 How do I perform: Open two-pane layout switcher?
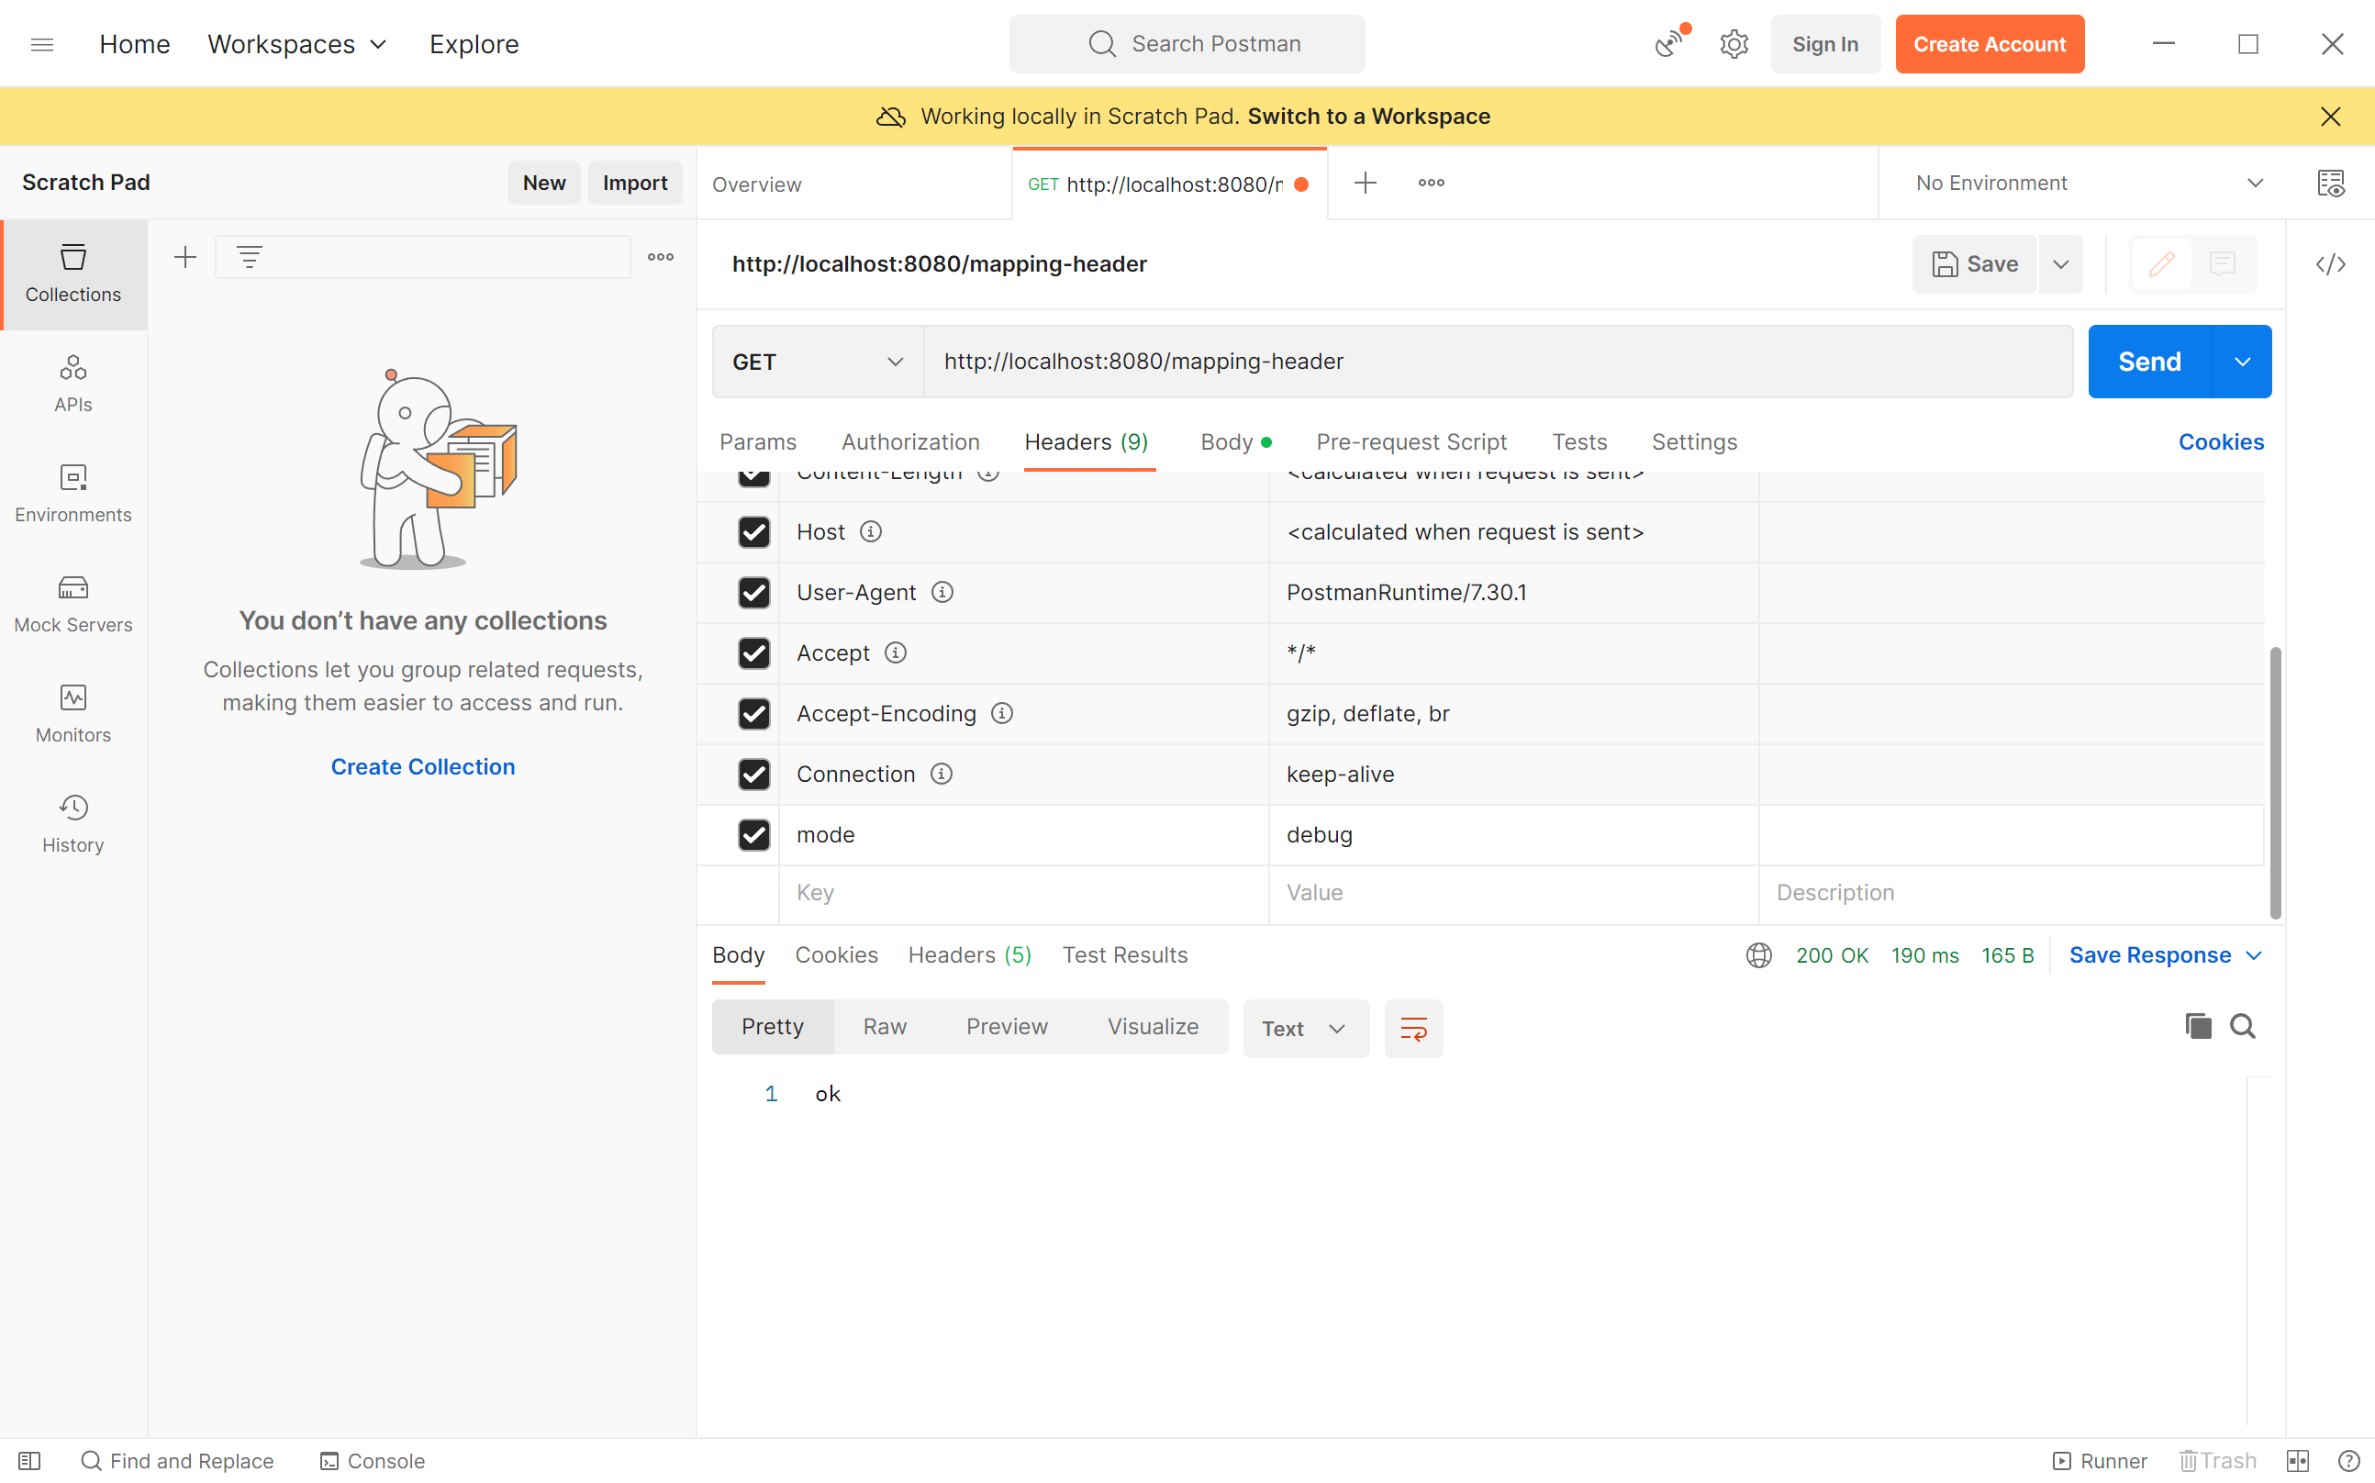2298,1461
